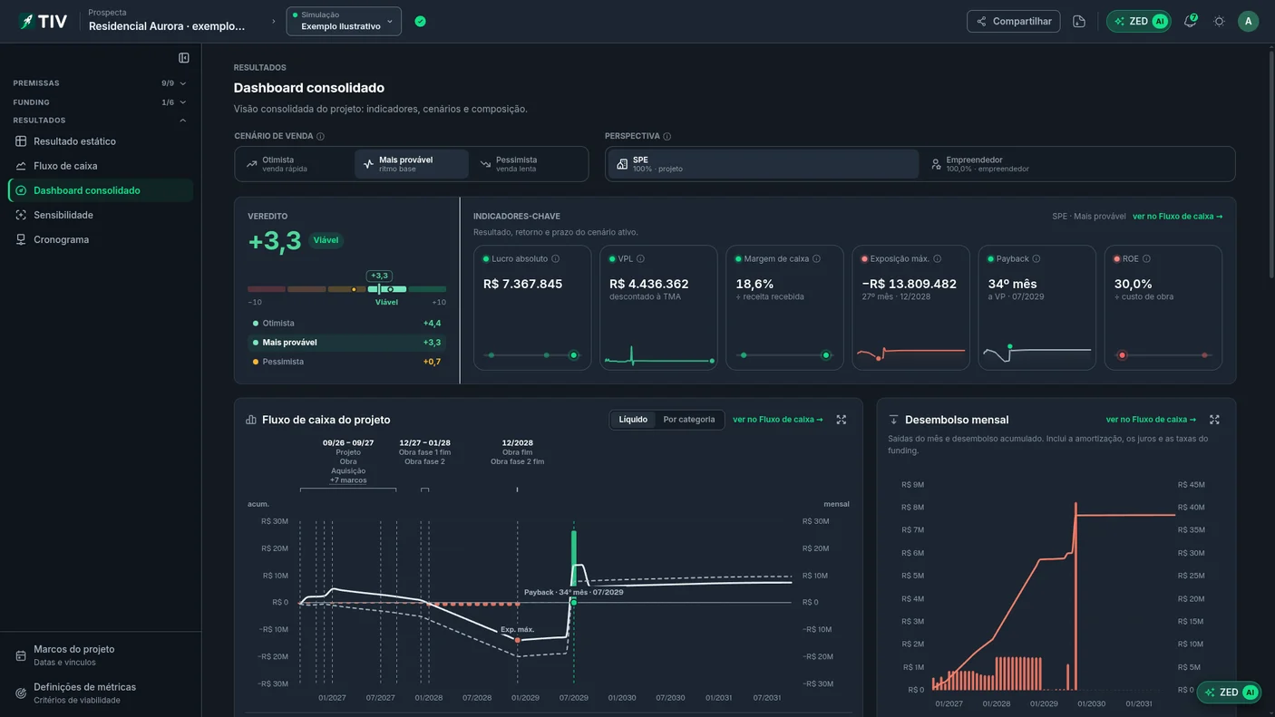Open Marcos do projeto settings
The width and height of the screenshot is (1275, 717).
(x=101, y=655)
